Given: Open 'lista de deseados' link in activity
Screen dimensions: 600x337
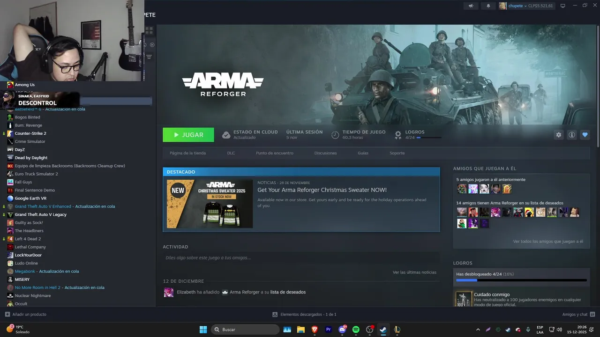Looking at the screenshot, I should [288, 292].
